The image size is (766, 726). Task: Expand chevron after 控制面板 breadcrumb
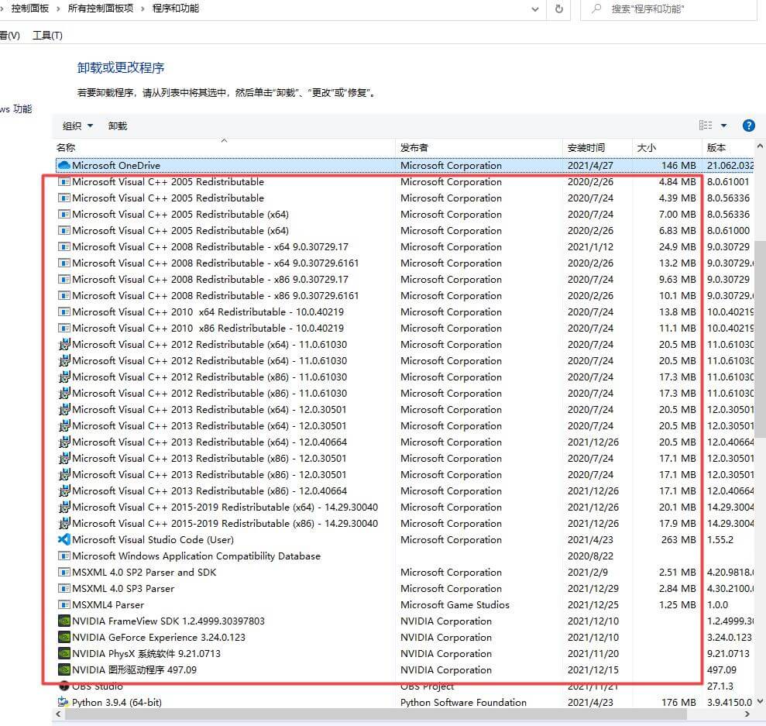pyautogui.click(x=57, y=9)
